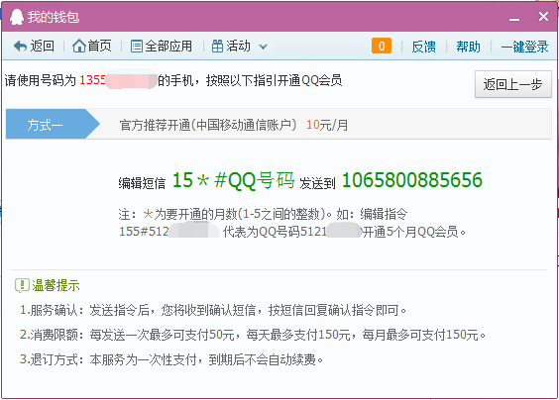Go to 首页 home label
This screenshot has height=400, width=559.
point(99,46)
